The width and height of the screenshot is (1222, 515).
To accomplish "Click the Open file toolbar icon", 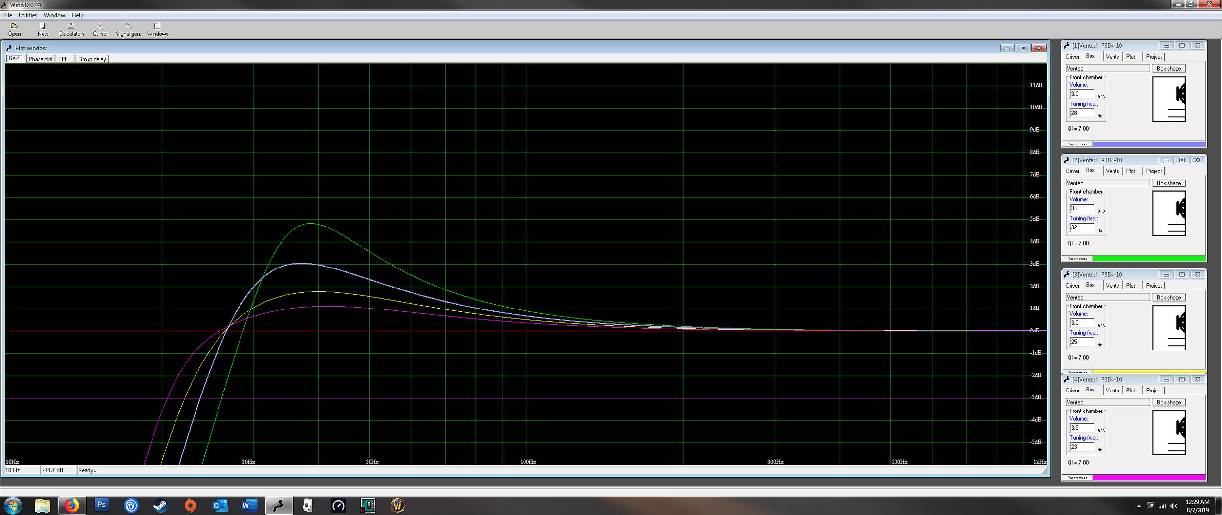I will click(x=14, y=29).
